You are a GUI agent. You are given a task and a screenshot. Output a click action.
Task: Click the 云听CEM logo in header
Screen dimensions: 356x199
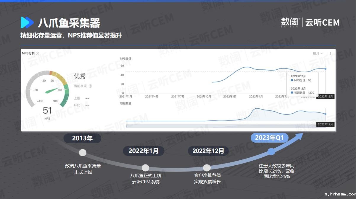pyautogui.click(x=322, y=22)
